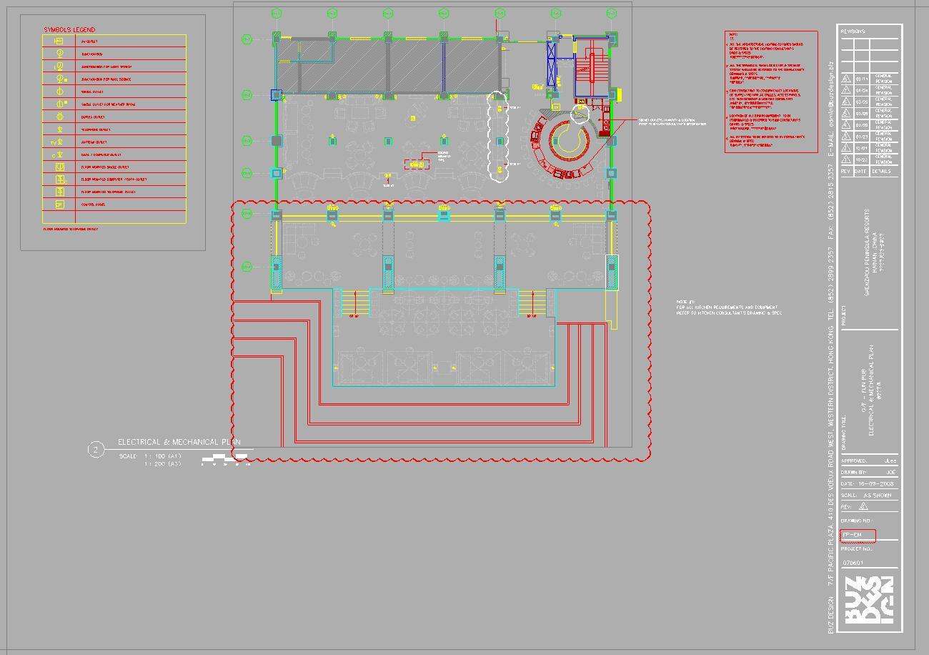Select the TV antenna outlet symbol

coord(58,142)
